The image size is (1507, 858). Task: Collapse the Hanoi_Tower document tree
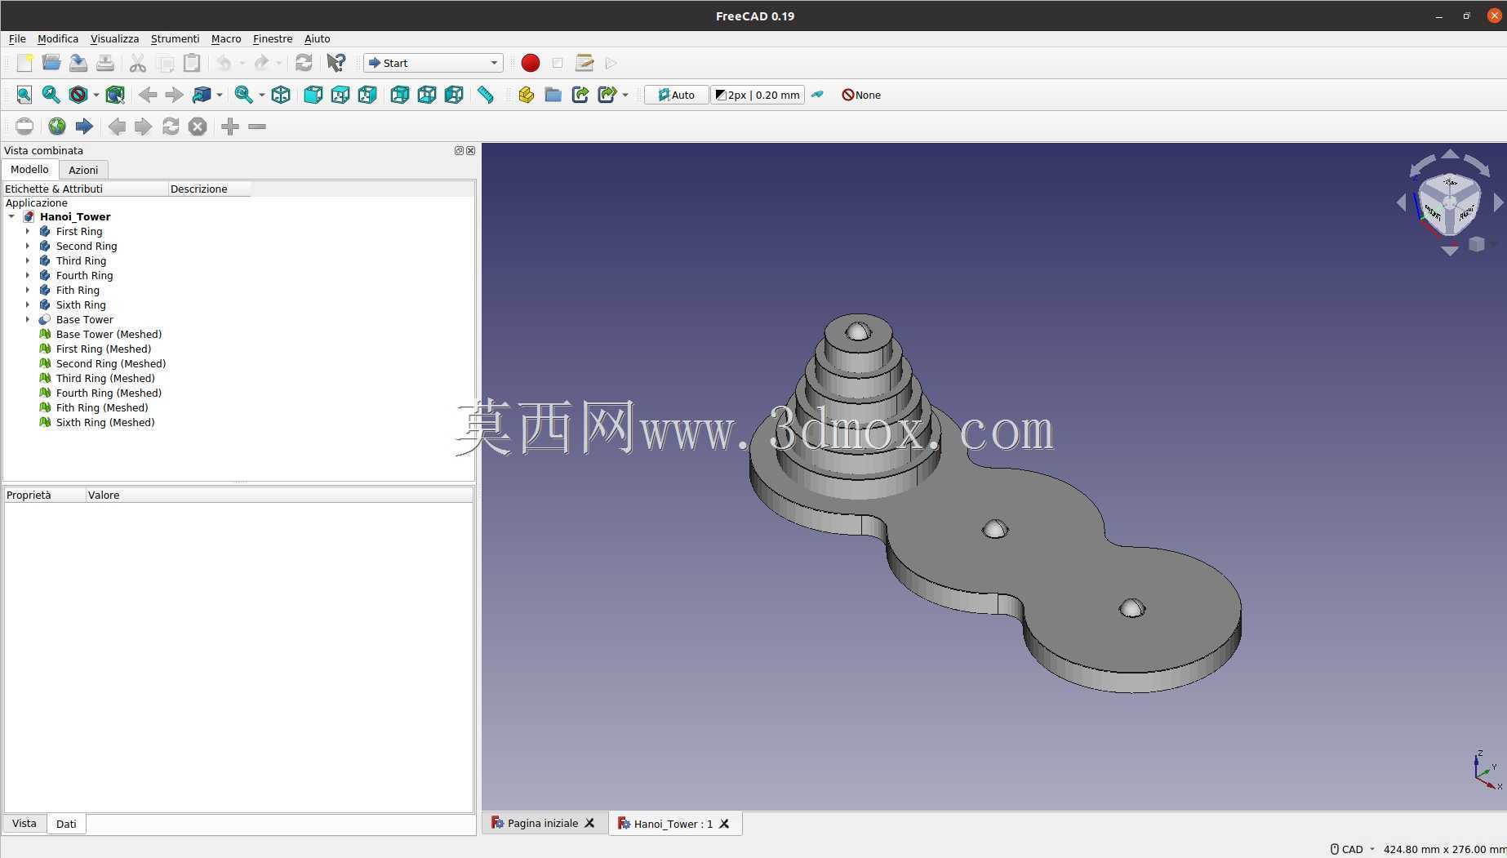click(x=11, y=216)
